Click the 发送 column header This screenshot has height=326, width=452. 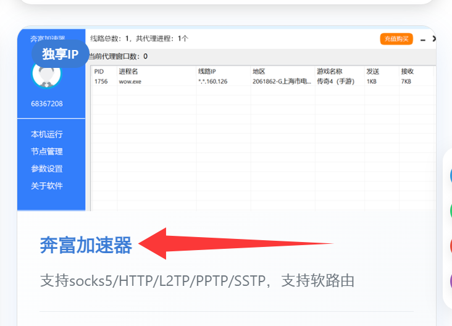(x=372, y=72)
